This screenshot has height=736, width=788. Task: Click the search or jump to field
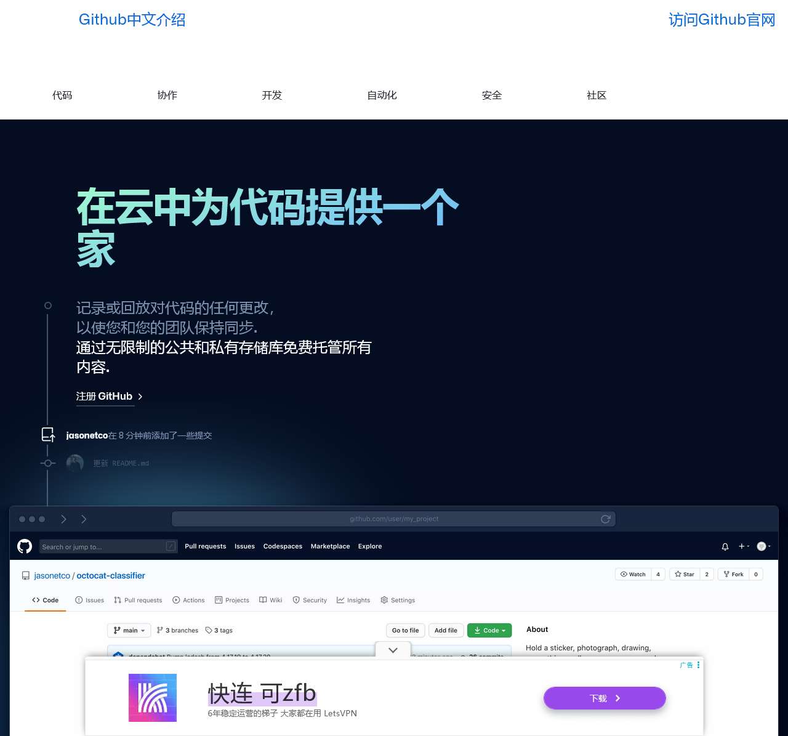(108, 546)
